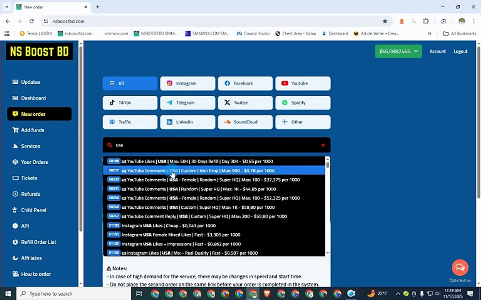Screen dimensions: 481x300
Task: Expand the $65,0887465 balance dropdown
Action: (x=398, y=51)
